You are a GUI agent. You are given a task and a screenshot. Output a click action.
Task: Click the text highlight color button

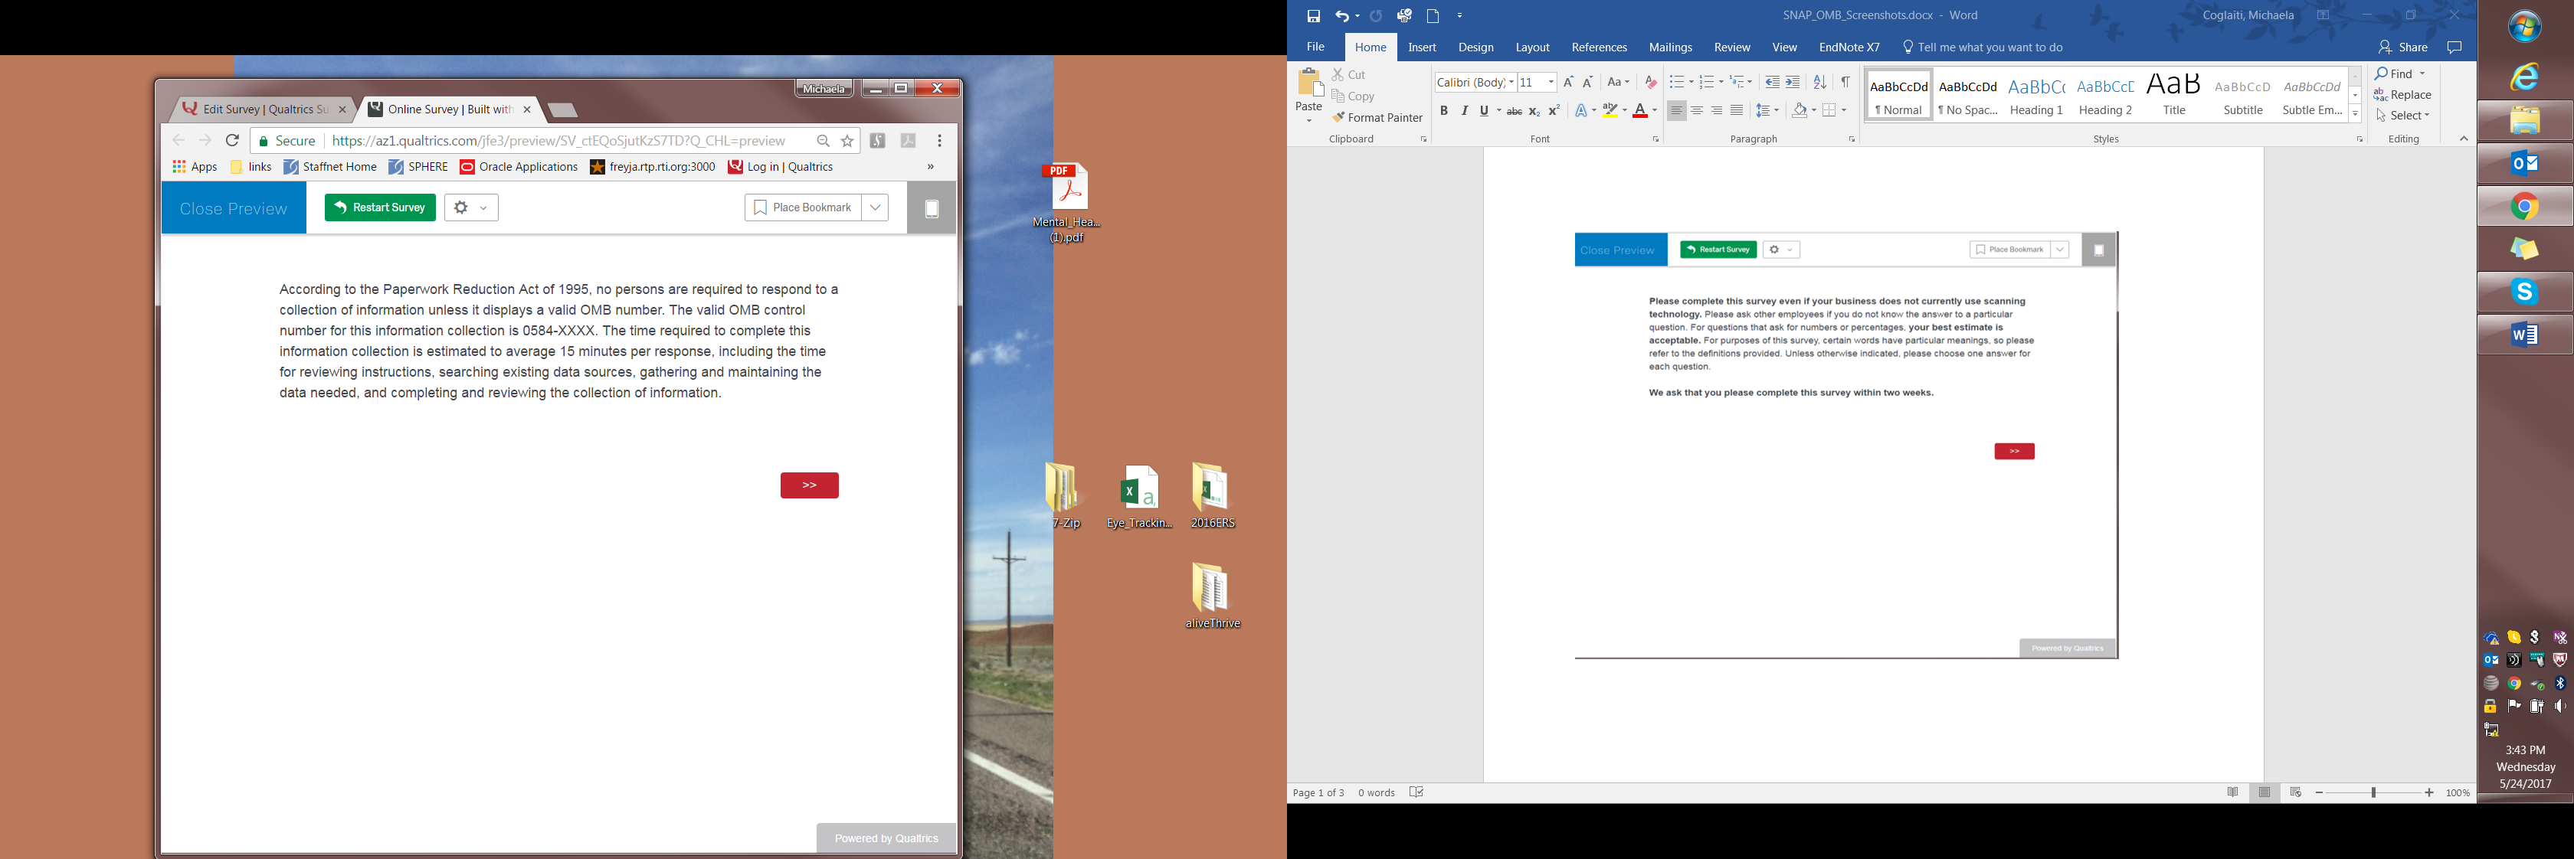pyautogui.click(x=1610, y=111)
